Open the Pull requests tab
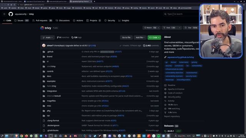This screenshot has height=138, width=246. (42, 20)
